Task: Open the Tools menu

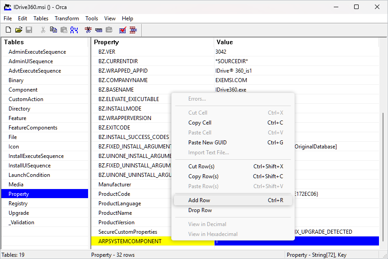Action: tap(92, 18)
